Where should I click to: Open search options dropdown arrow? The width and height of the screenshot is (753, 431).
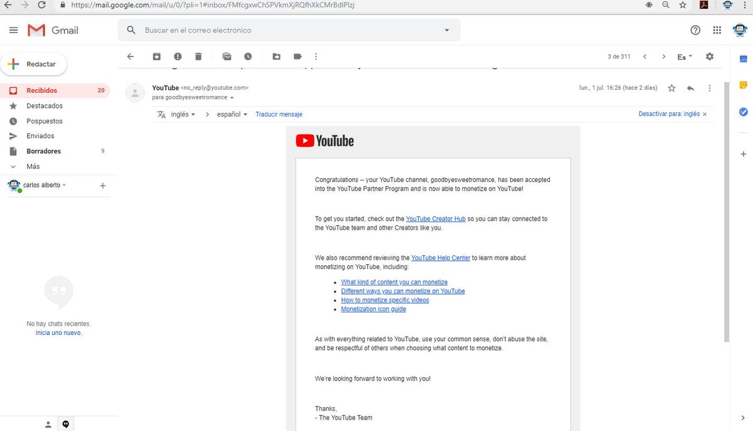point(447,30)
